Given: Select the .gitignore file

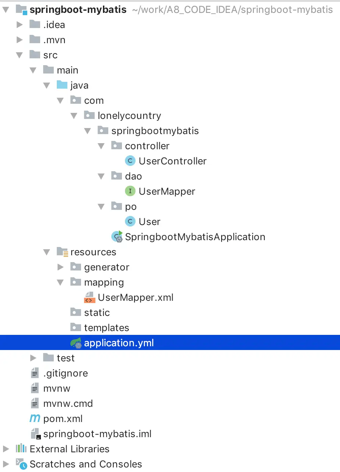Looking at the screenshot, I should (66, 373).
